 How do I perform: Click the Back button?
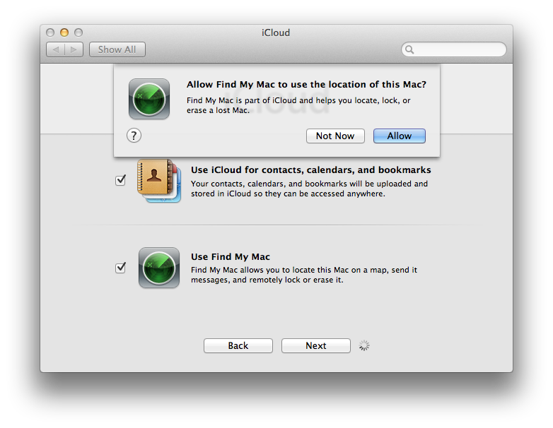coord(238,345)
